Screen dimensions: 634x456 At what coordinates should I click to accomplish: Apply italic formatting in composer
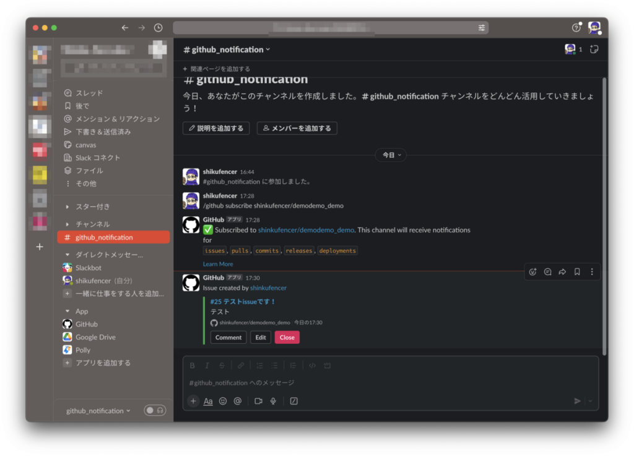[x=207, y=366]
